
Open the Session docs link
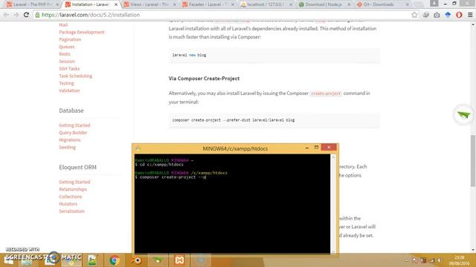click(x=67, y=61)
